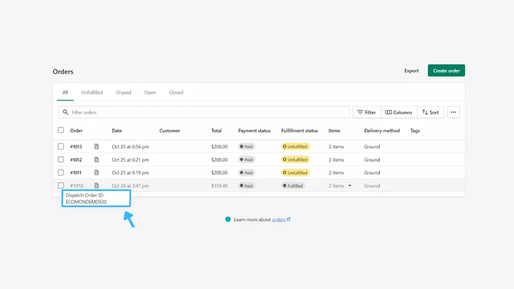
Task: Click the Paid badge on order #1011
Action: point(247,173)
